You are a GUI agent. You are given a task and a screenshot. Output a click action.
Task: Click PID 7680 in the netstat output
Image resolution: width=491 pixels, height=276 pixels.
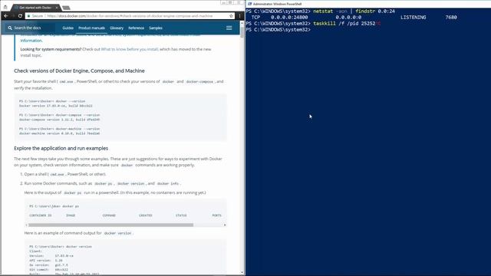click(x=451, y=17)
